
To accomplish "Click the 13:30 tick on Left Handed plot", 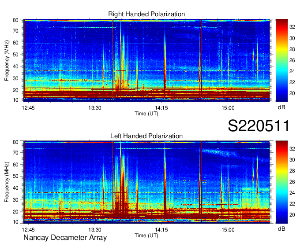I will tap(95, 230).
